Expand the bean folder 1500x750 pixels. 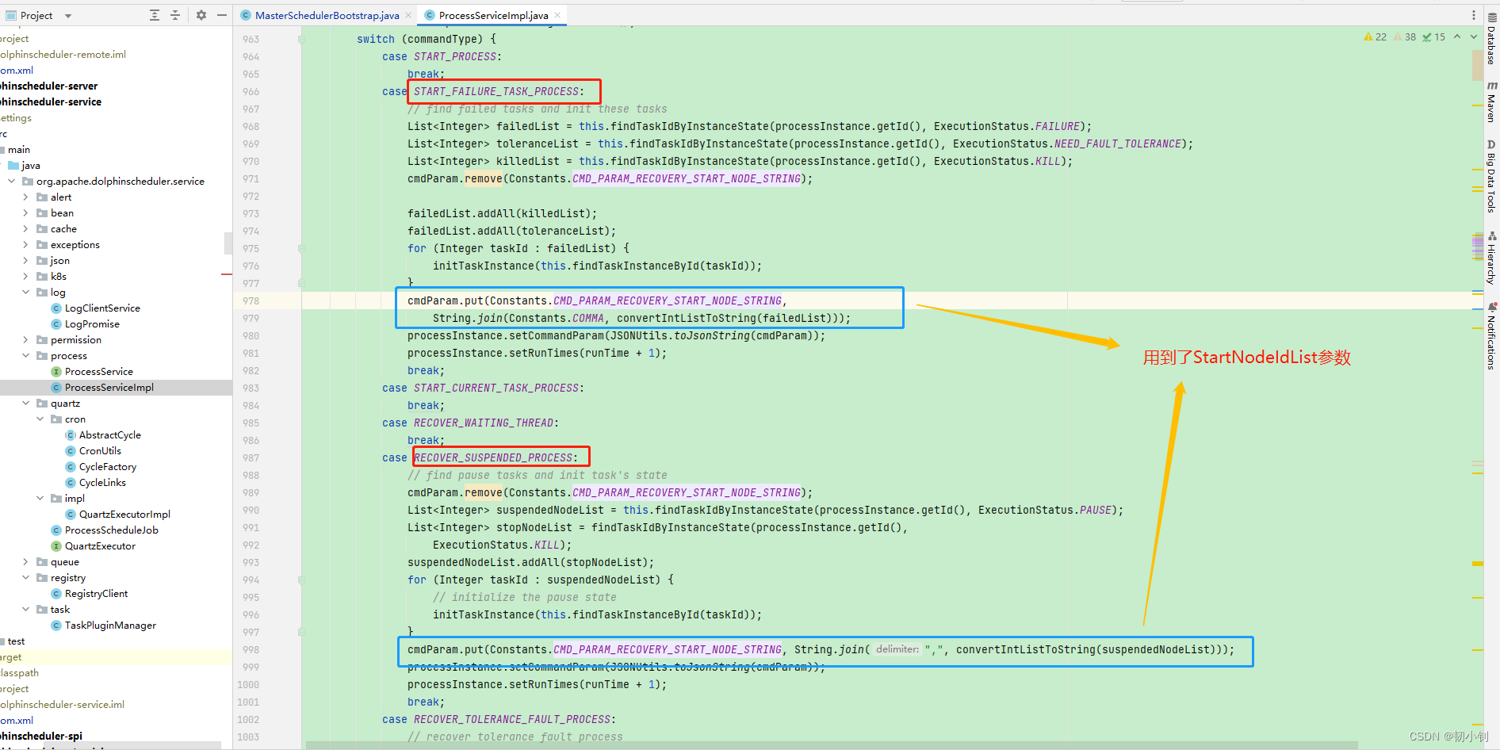26,213
